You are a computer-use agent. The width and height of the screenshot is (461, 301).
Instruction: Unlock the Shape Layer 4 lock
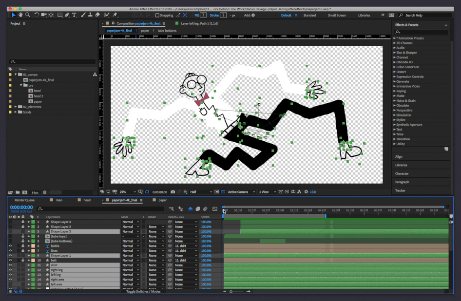tap(23, 222)
